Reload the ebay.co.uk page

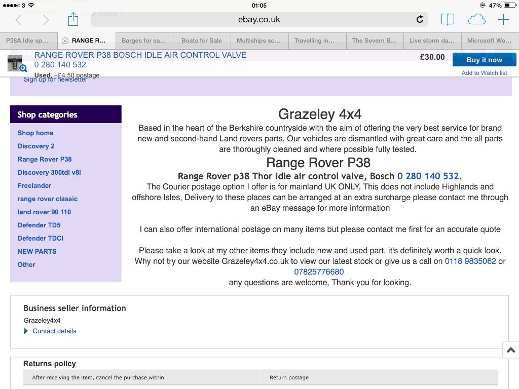pos(420,20)
